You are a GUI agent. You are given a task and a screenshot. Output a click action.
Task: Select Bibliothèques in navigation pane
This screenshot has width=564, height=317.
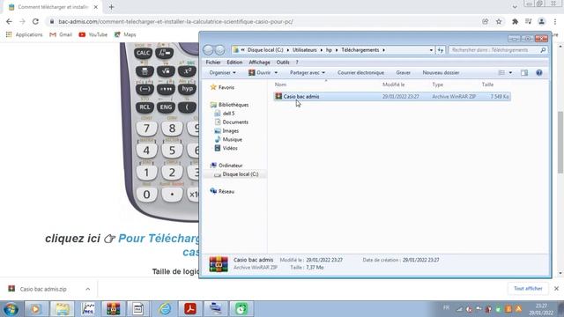pos(229,105)
